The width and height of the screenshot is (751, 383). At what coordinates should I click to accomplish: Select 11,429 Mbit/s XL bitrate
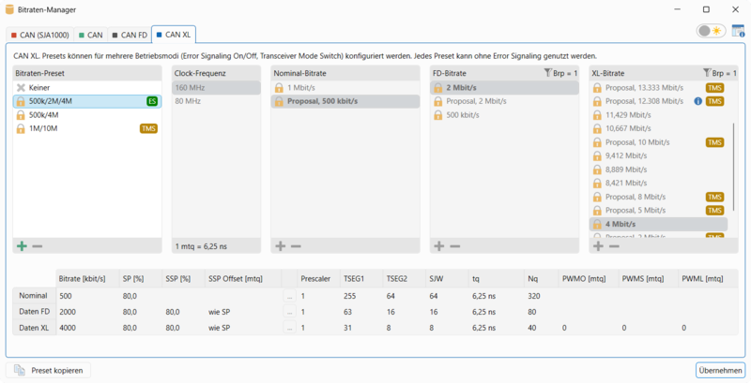coord(659,115)
